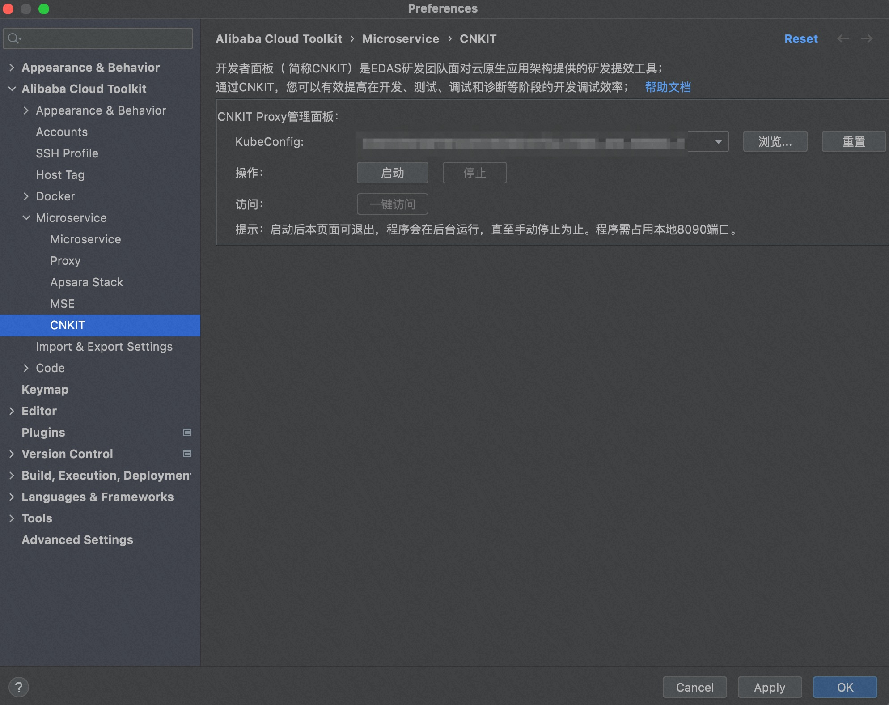Click the CNKIT Proxy管理面板 heading
Image resolution: width=889 pixels, height=705 pixels.
pyautogui.click(x=278, y=117)
